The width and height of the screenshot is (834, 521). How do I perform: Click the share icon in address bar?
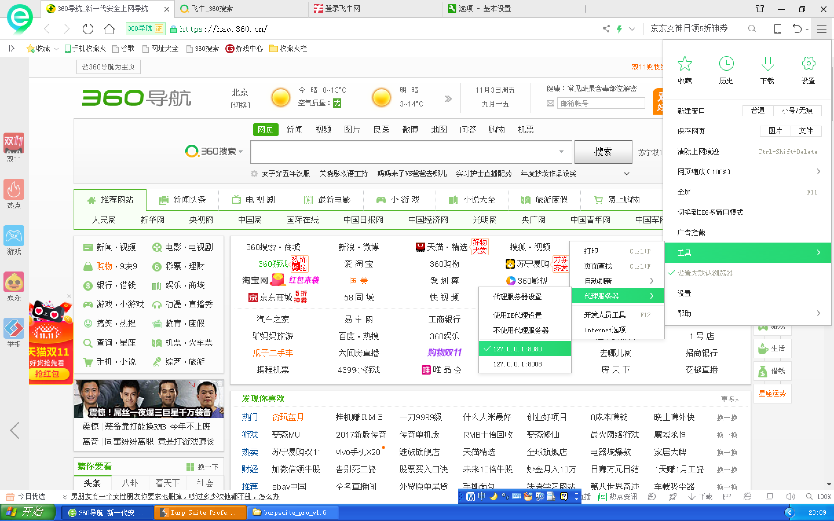coord(606,29)
